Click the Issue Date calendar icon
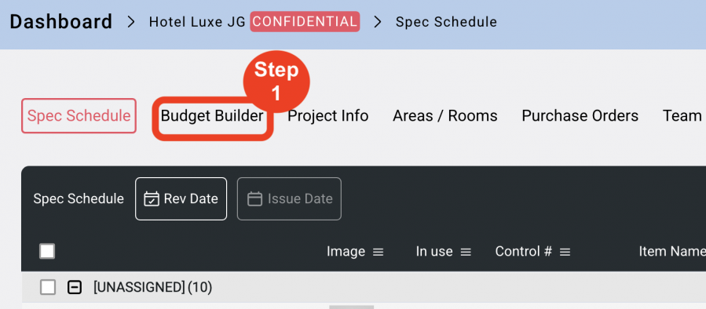 (x=255, y=198)
